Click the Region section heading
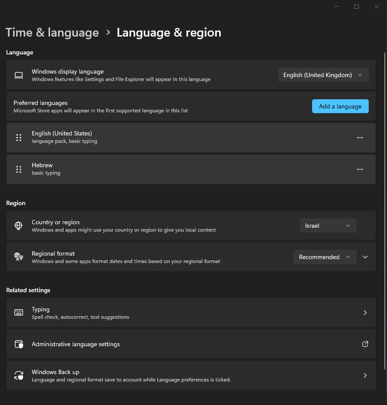Image resolution: width=387 pixels, height=405 pixels. pos(16,203)
